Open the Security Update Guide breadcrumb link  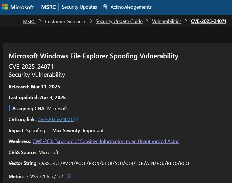click(x=119, y=21)
